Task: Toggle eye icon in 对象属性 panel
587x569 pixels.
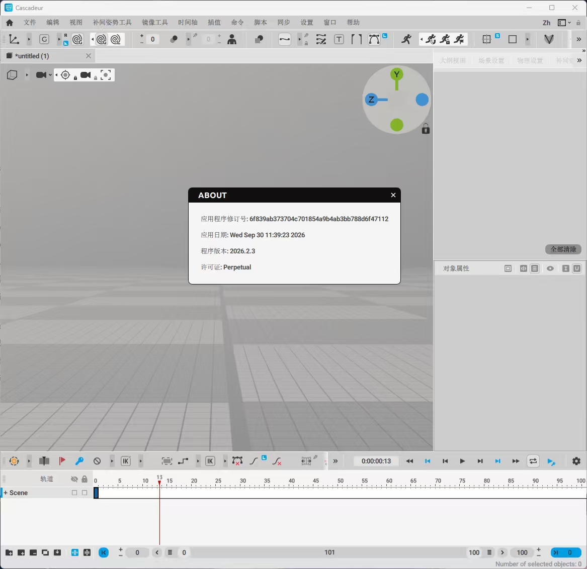Action: click(x=550, y=268)
